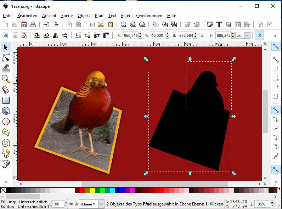Click the X position input field

130,35
